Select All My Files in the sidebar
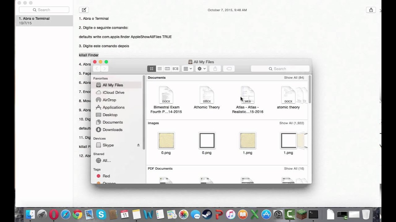The width and height of the screenshot is (396, 222). [118, 85]
